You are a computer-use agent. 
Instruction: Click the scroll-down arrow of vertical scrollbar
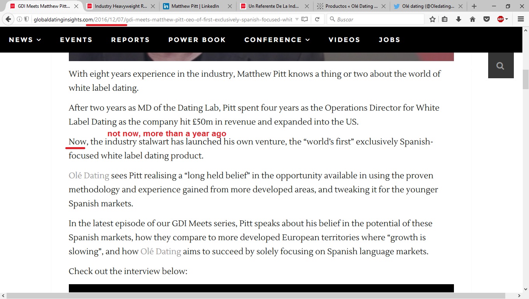525,289
